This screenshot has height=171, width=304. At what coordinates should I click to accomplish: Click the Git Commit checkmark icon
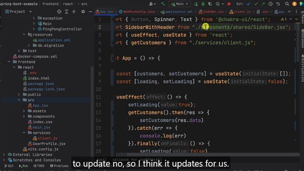point(256,4)
